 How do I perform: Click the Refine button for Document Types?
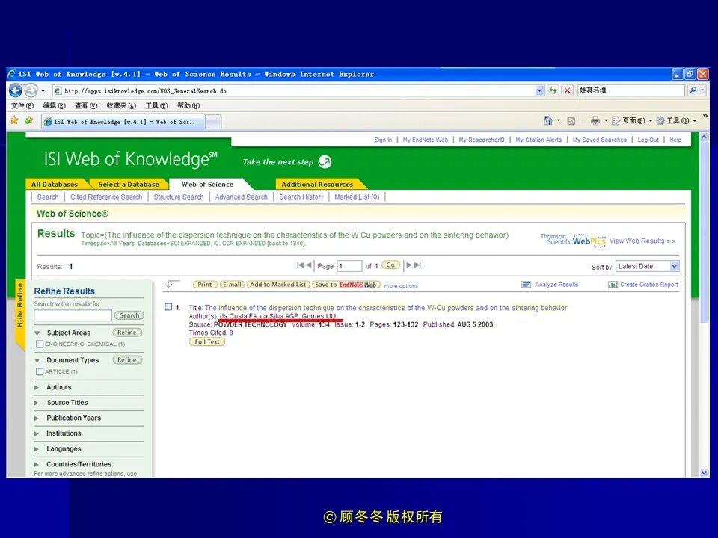pos(127,360)
